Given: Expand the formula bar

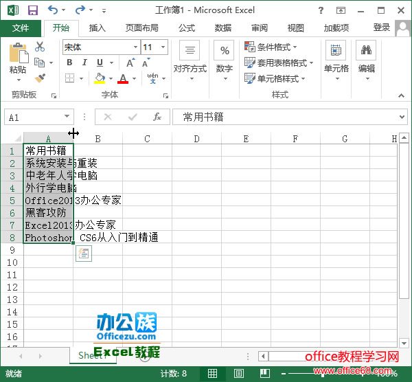Looking at the screenshot, I should tap(402, 117).
